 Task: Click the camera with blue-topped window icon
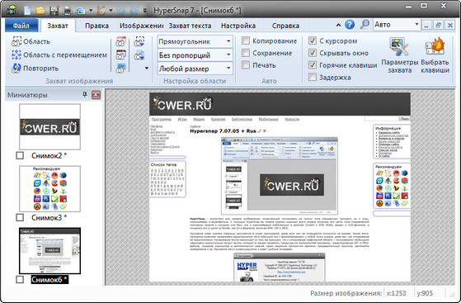(x=121, y=54)
